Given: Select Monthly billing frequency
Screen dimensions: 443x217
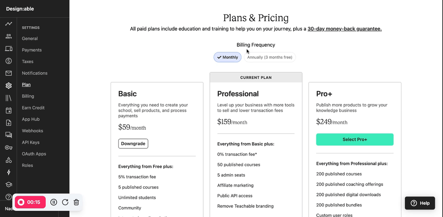Looking at the screenshot, I should pyautogui.click(x=227, y=57).
